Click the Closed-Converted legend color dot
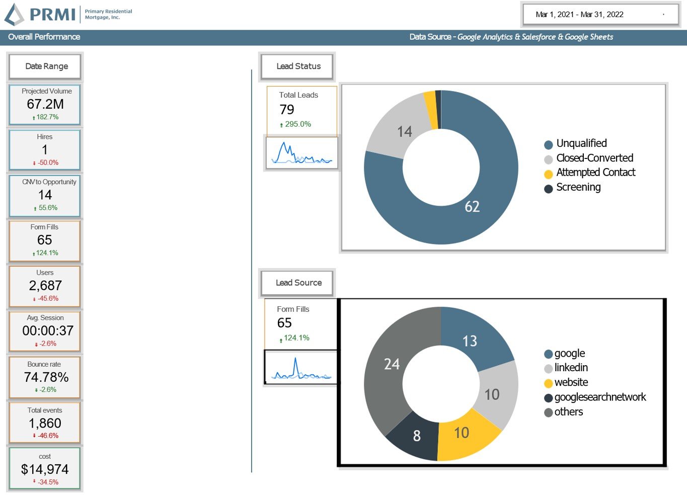Image resolution: width=687 pixels, height=502 pixels. (x=549, y=159)
